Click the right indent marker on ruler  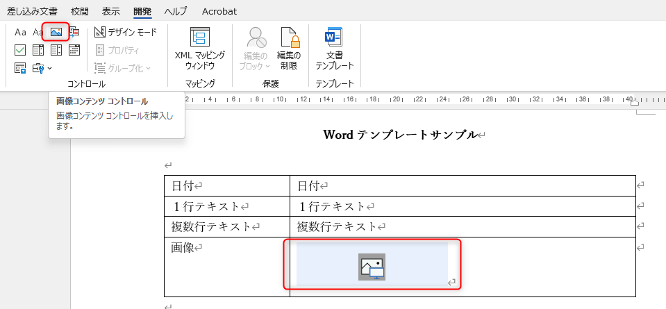pos(635,101)
